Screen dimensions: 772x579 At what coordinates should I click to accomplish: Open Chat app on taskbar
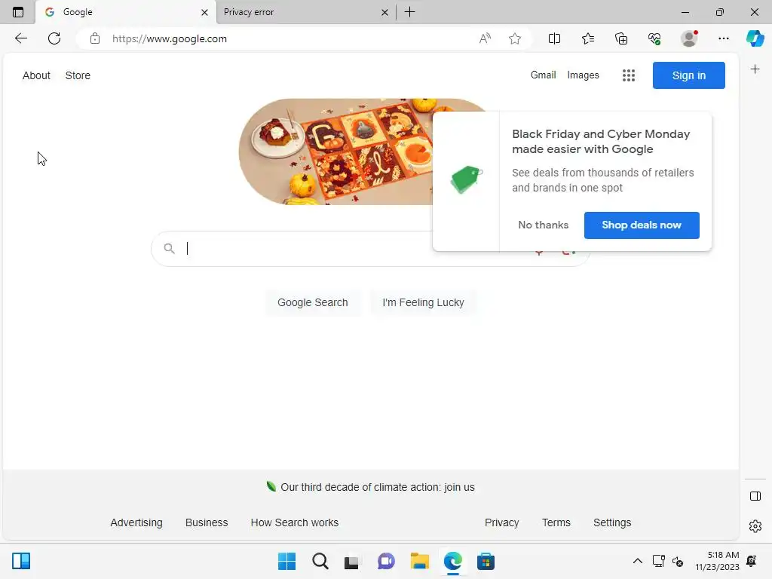[386, 561]
